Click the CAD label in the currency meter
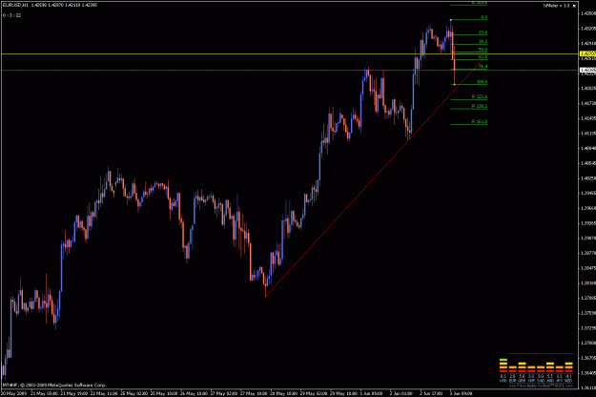Viewport: 596px width, 397px height. coord(541,381)
